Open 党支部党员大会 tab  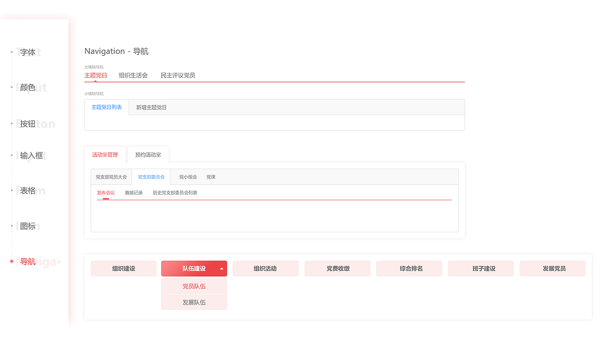click(111, 177)
